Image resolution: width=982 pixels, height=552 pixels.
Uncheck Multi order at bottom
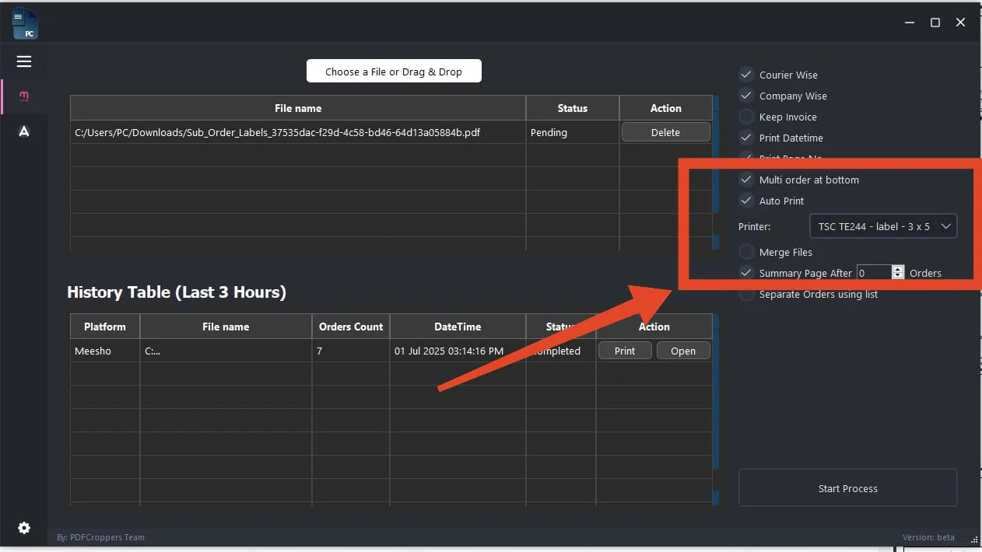[746, 180]
